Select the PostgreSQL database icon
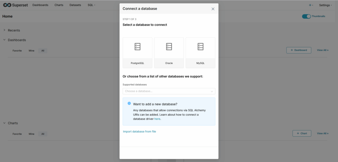Screen dimensions: 338x162 tap(137, 47)
